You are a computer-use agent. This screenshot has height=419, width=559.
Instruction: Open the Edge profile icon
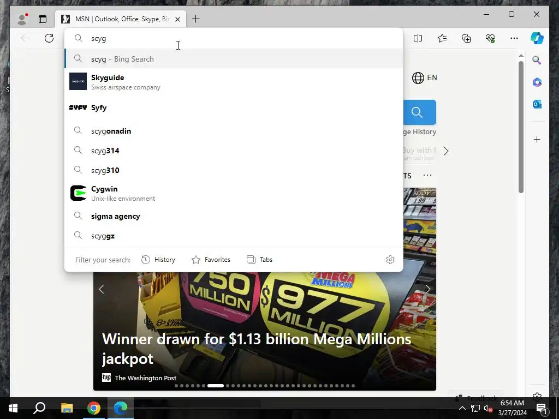[22, 19]
